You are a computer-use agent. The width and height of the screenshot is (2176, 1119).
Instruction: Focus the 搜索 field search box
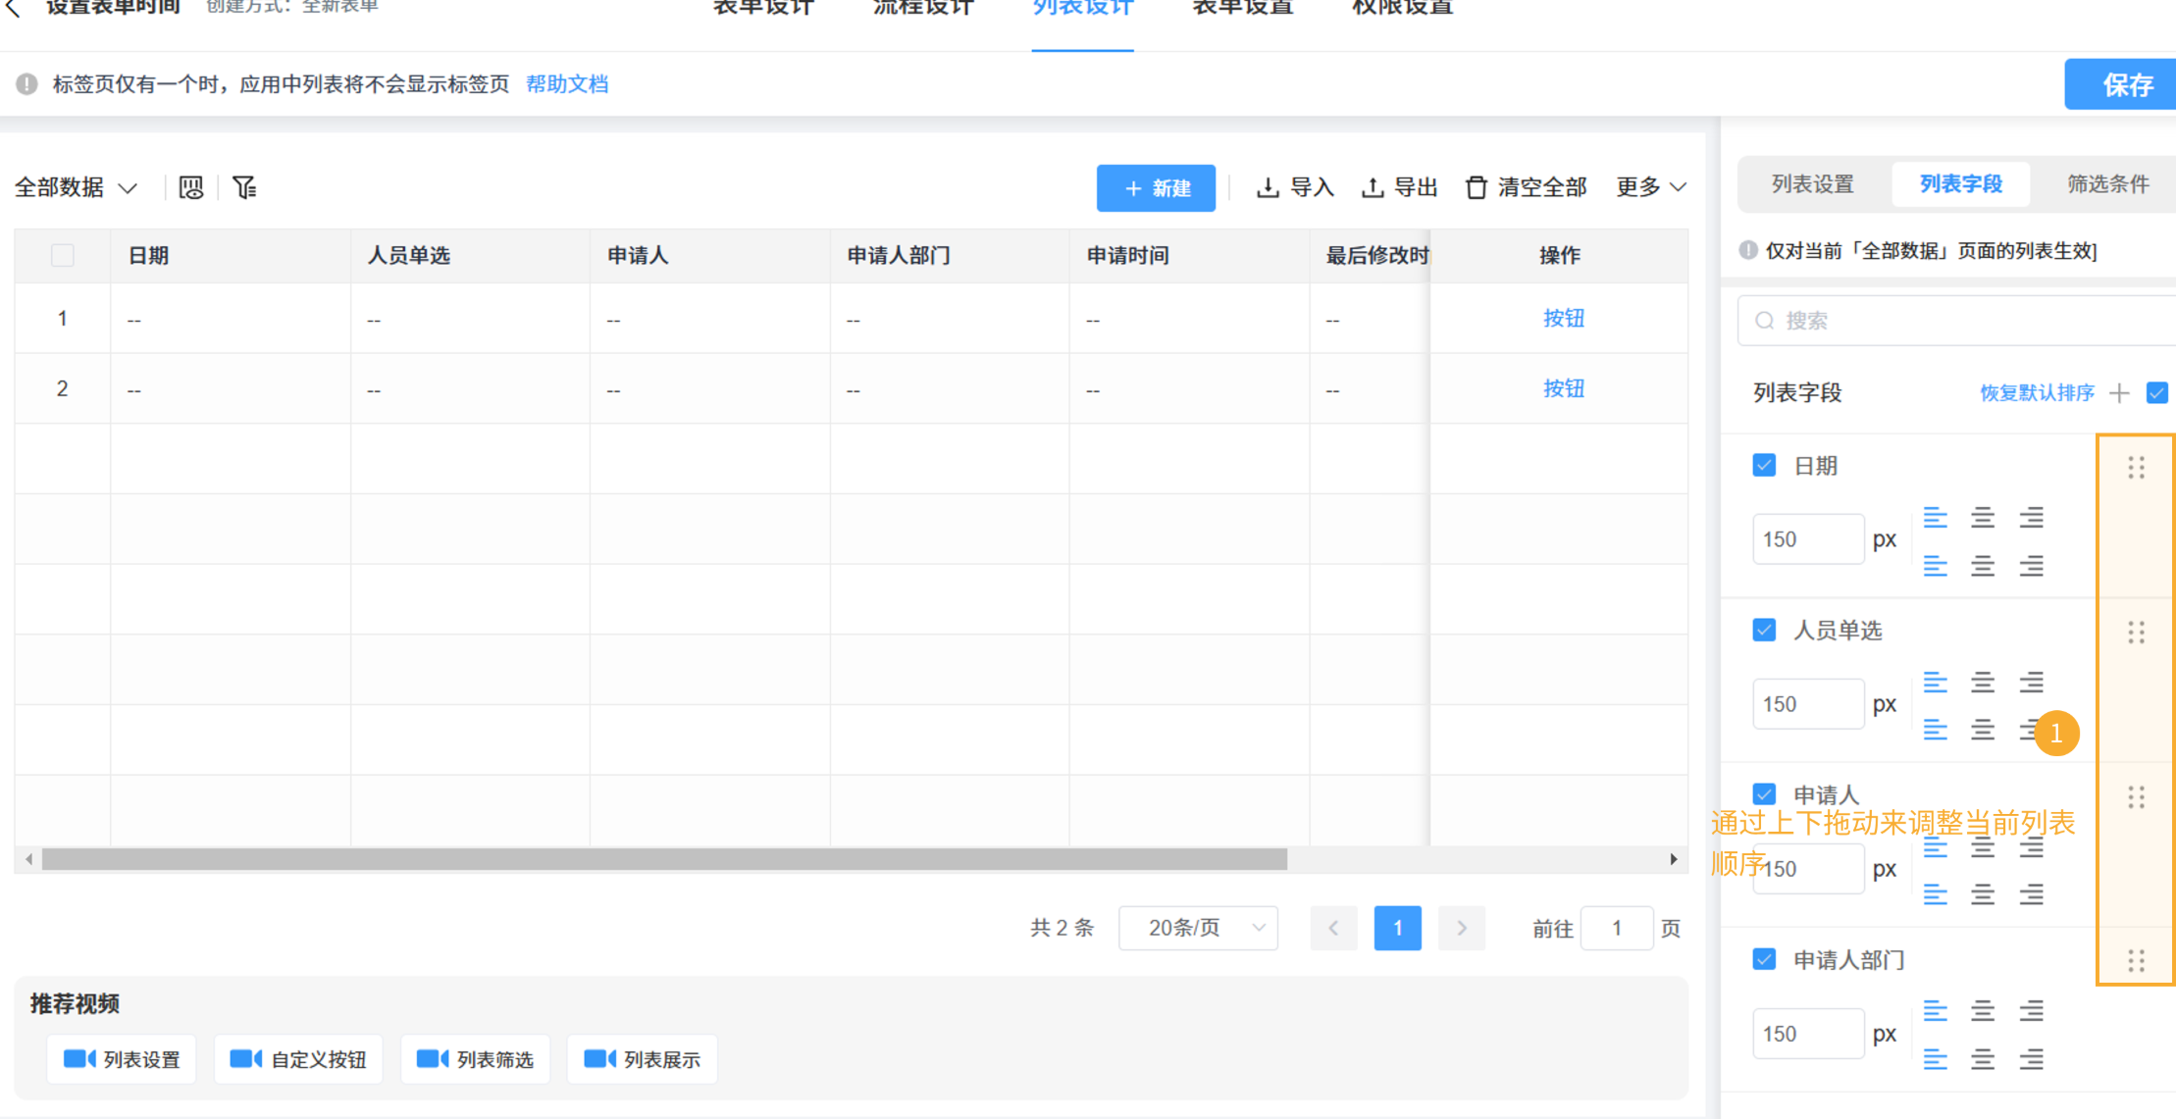pyautogui.click(x=1957, y=321)
